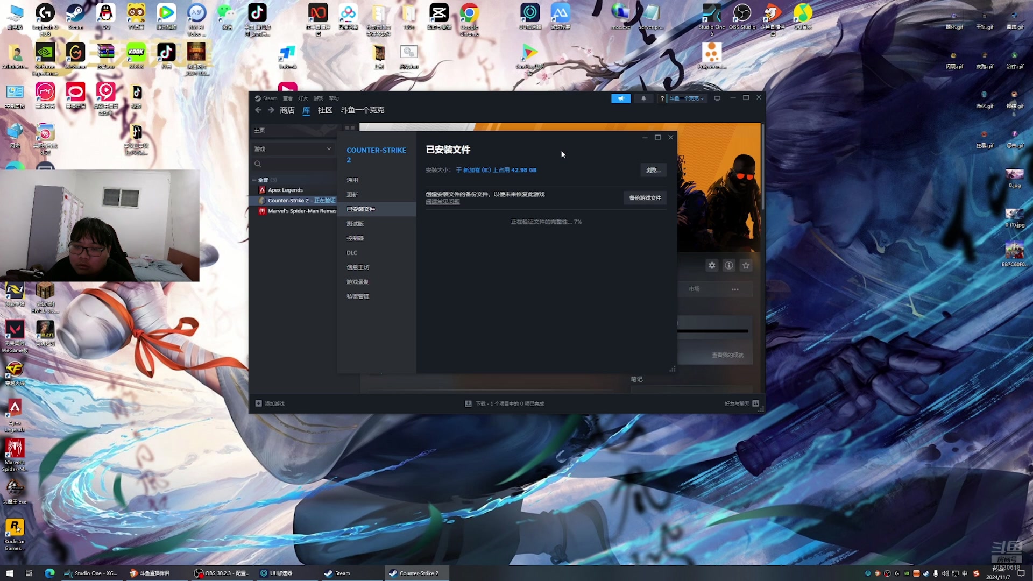Open Google Chrome desktop icon

coord(469,20)
